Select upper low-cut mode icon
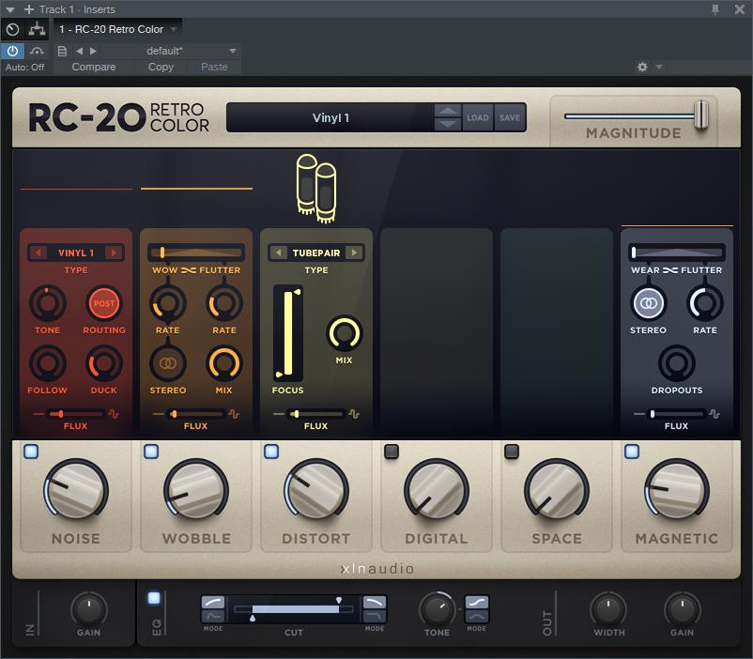Image resolution: width=753 pixels, height=659 pixels. pos(212,602)
